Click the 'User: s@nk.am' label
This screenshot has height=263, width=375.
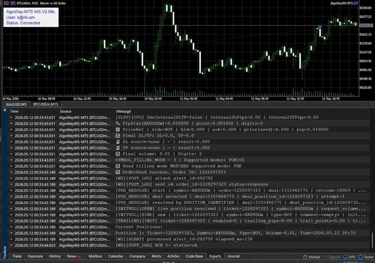click(20, 17)
